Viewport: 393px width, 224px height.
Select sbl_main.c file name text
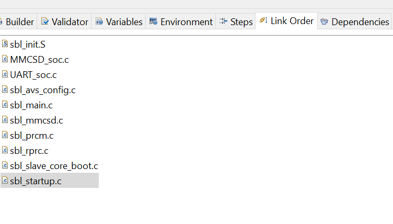[31, 105]
